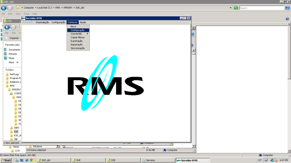Click Local Disk (C:) in the breadcrumb
The height and width of the screenshot is (163, 291).
pyautogui.click(x=45, y=8)
